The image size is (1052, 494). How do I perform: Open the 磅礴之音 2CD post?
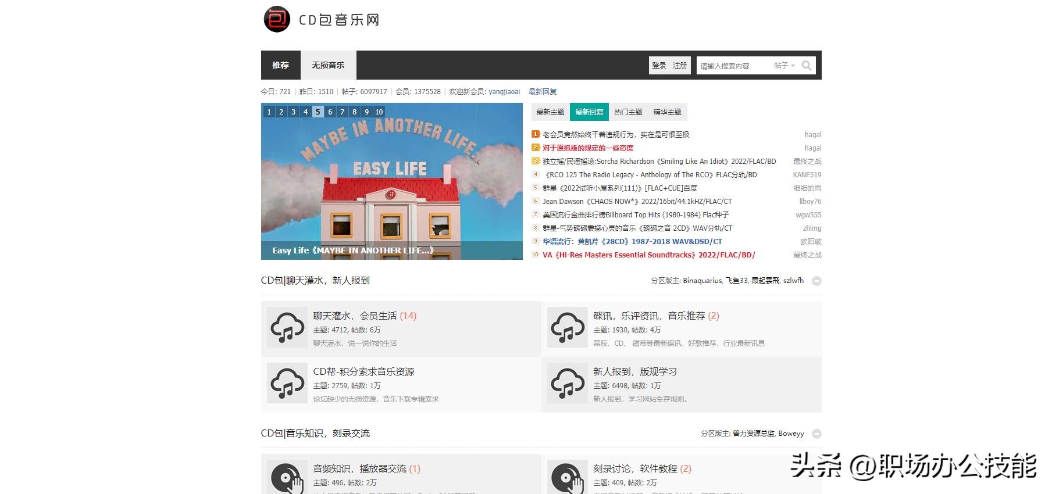click(637, 228)
